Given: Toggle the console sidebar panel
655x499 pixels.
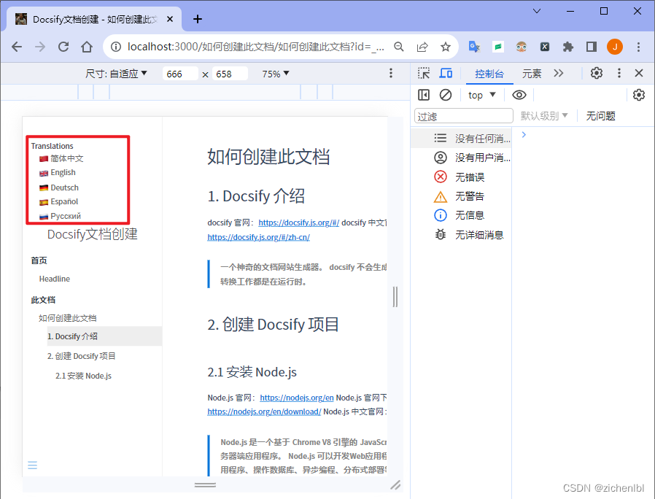Looking at the screenshot, I should coord(424,96).
